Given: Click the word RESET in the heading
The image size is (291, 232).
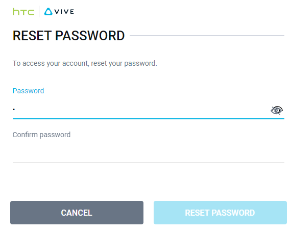Looking at the screenshot, I should pyautogui.click(x=32, y=36).
